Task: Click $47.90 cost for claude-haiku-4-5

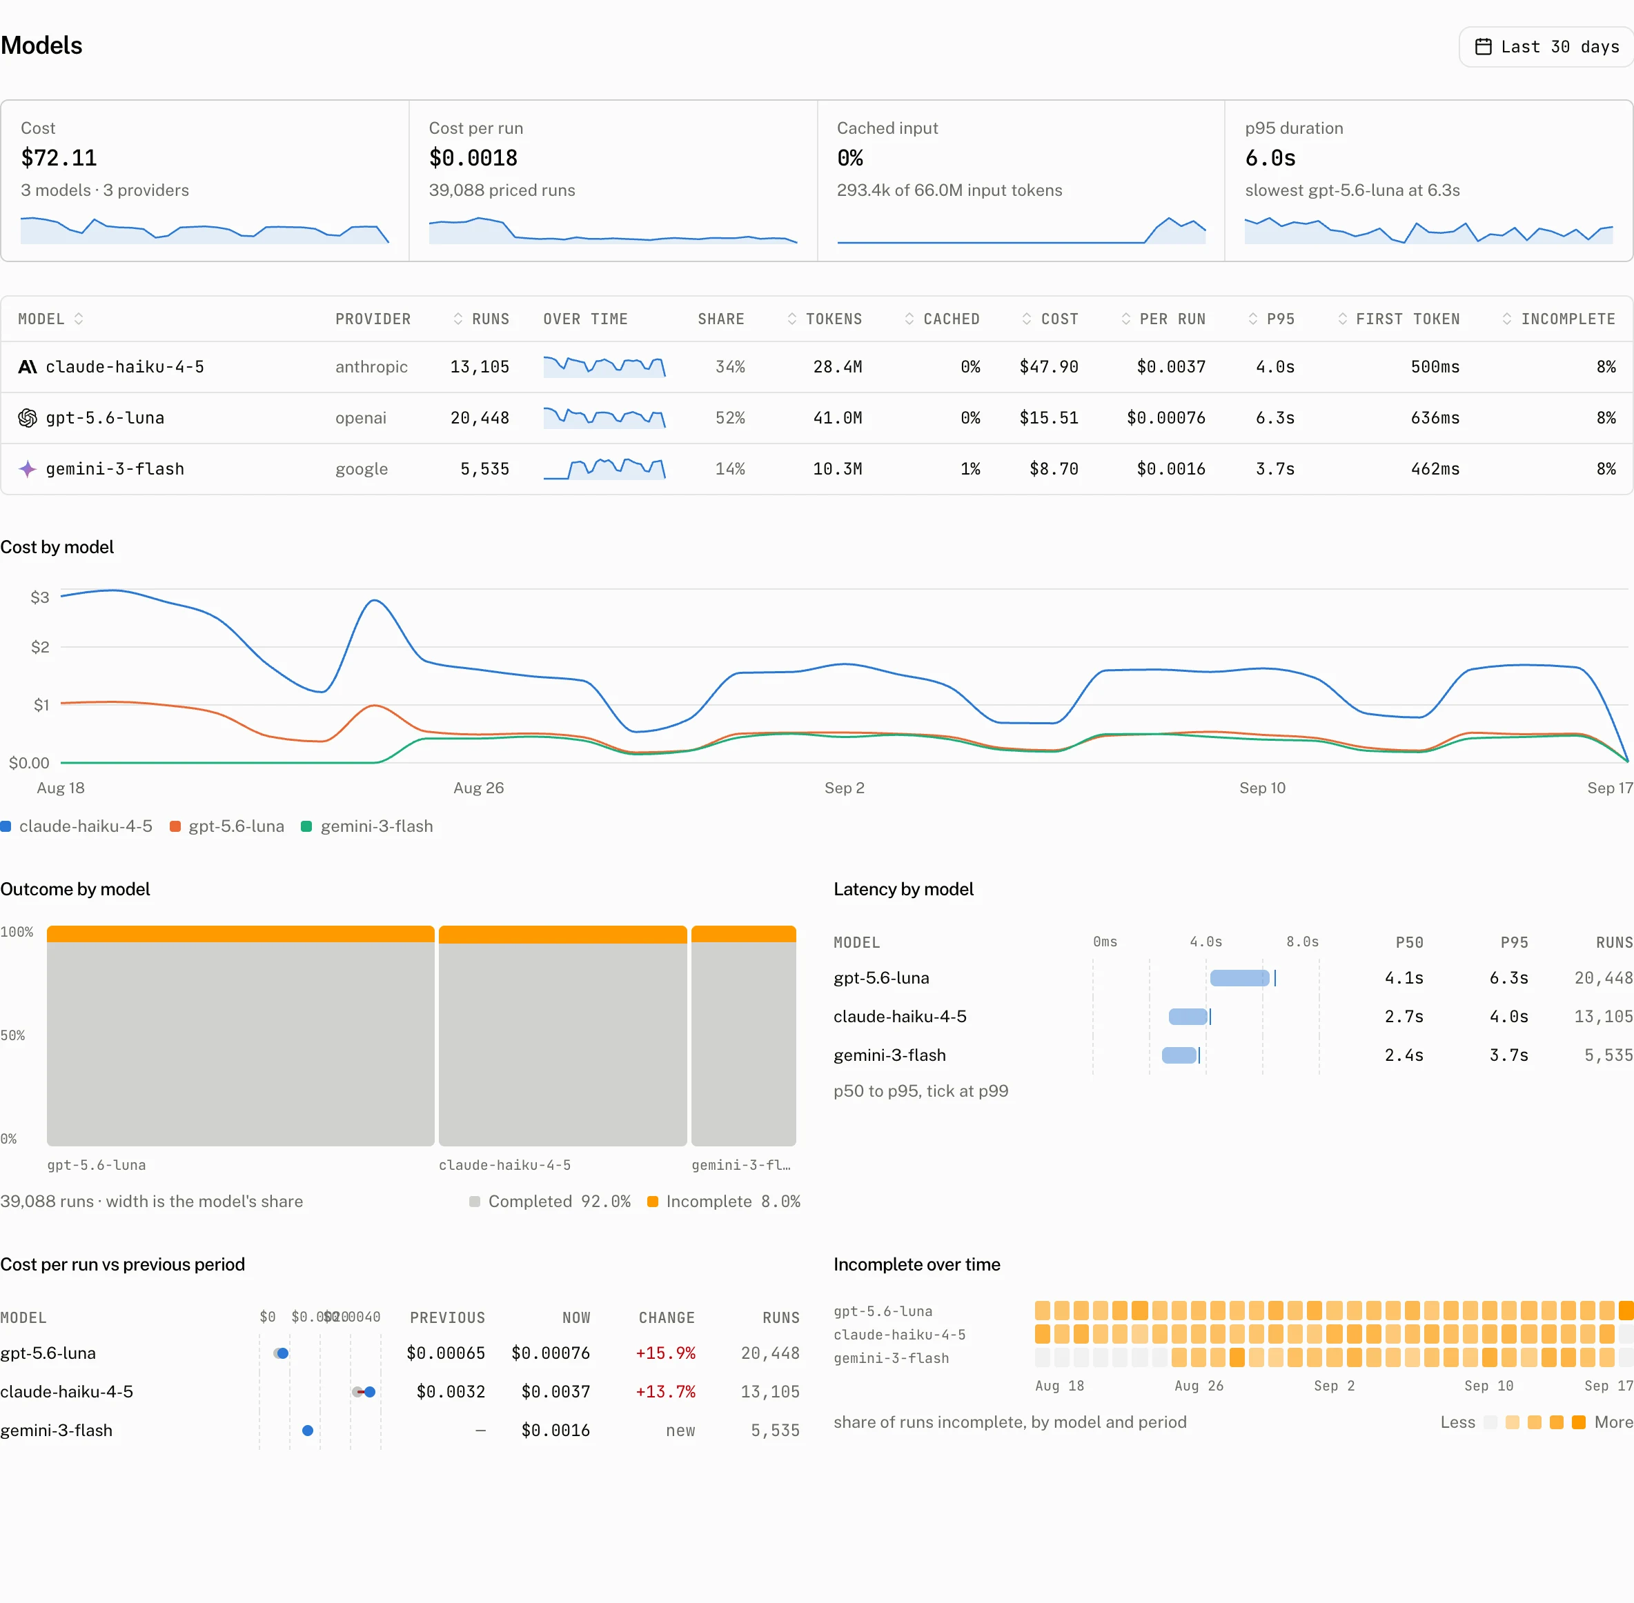Action: click(1049, 367)
